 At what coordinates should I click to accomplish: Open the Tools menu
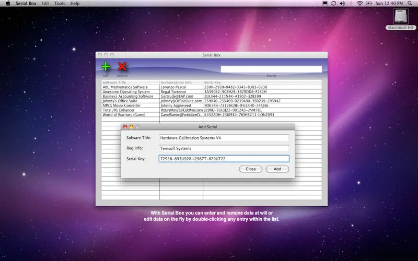click(x=60, y=4)
